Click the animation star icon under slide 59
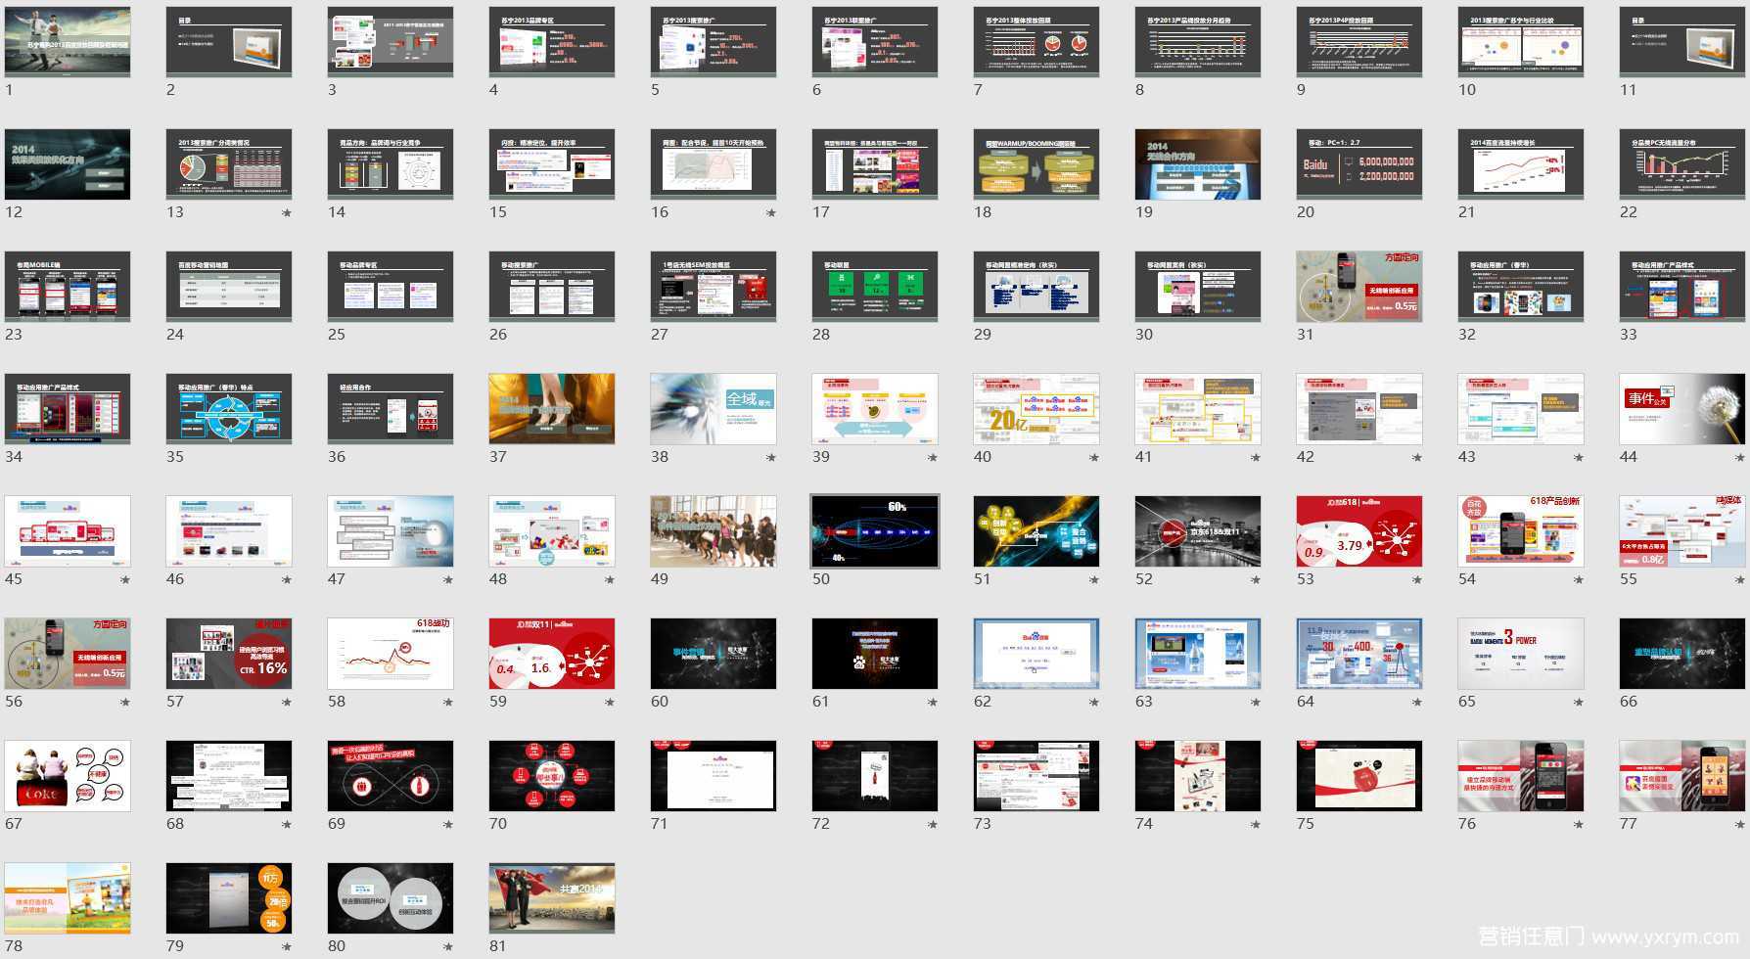Screen dimensions: 1750x959 coord(610,703)
